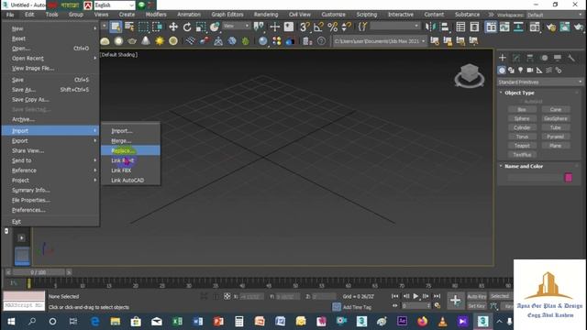
Task: Open the Scene Explorer icon
Action: 460,27
